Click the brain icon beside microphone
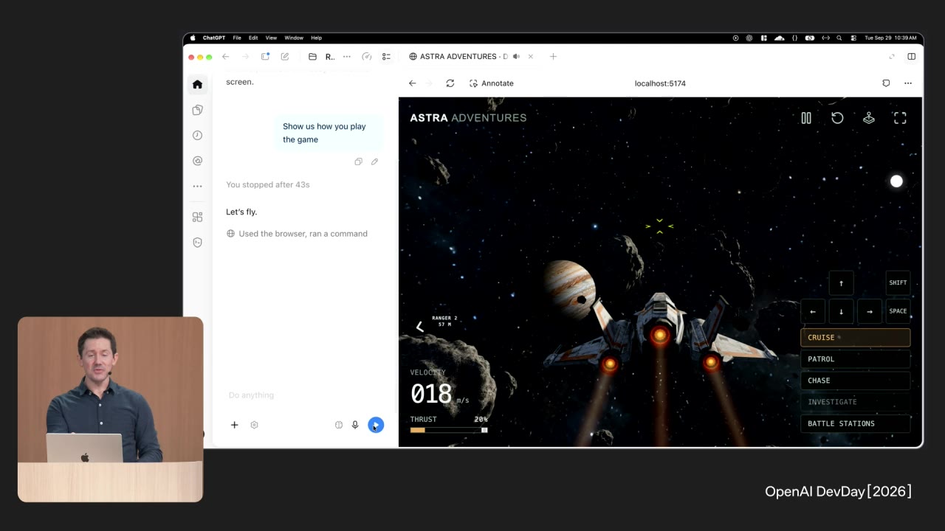This screenshot has width=945, height=531. [x=339, y=425]
